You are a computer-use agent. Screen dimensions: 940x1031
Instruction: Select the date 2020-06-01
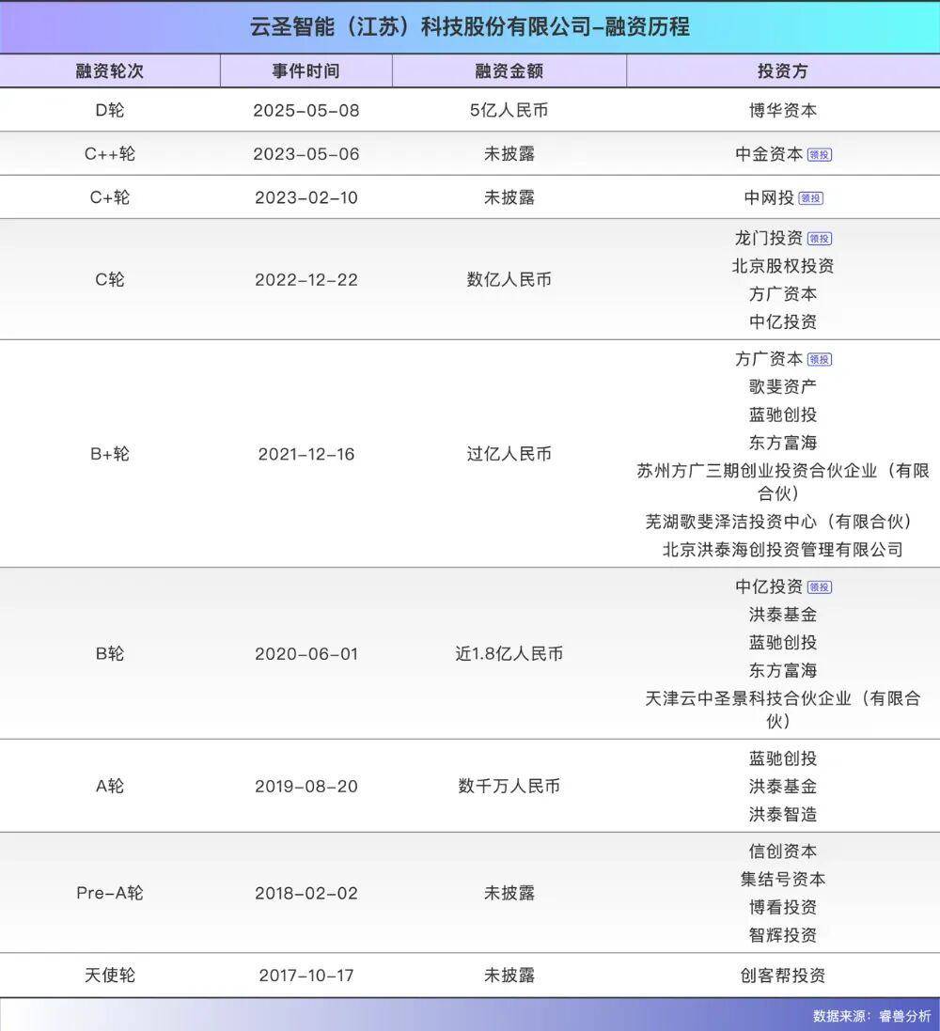(306, 654)
